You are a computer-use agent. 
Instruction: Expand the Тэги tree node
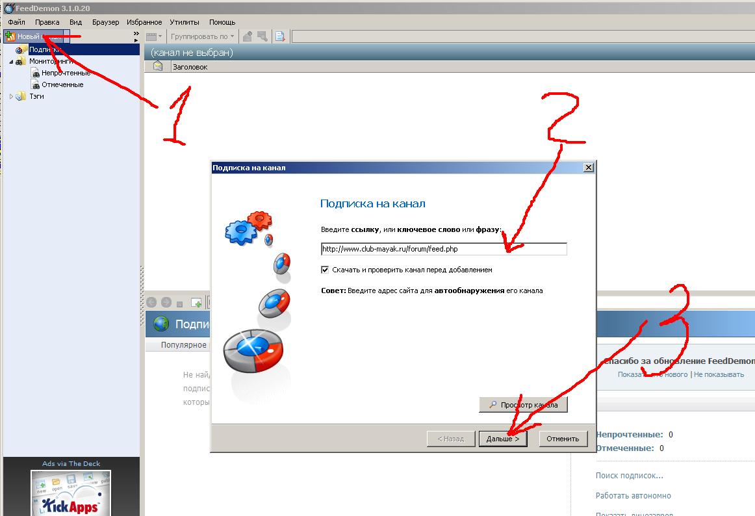[12, 96]
